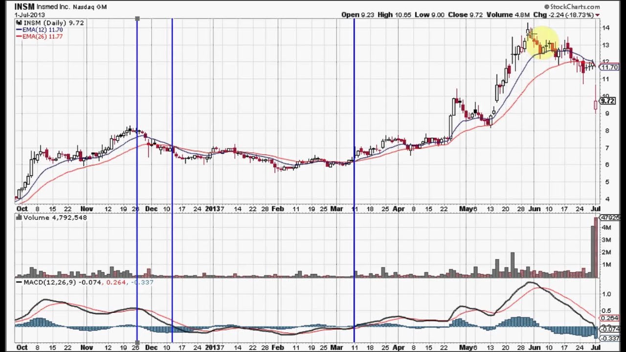Viewport: 626px width, 352px height.
Task: Click the 1M label on volume axis
Action: point(606,264)
